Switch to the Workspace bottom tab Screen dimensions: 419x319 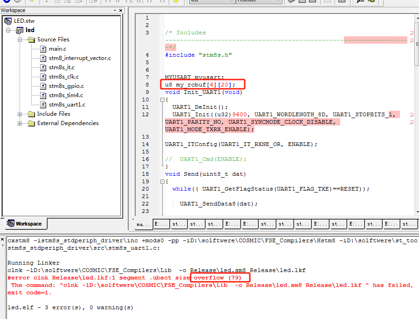click(x=26, y=224)
